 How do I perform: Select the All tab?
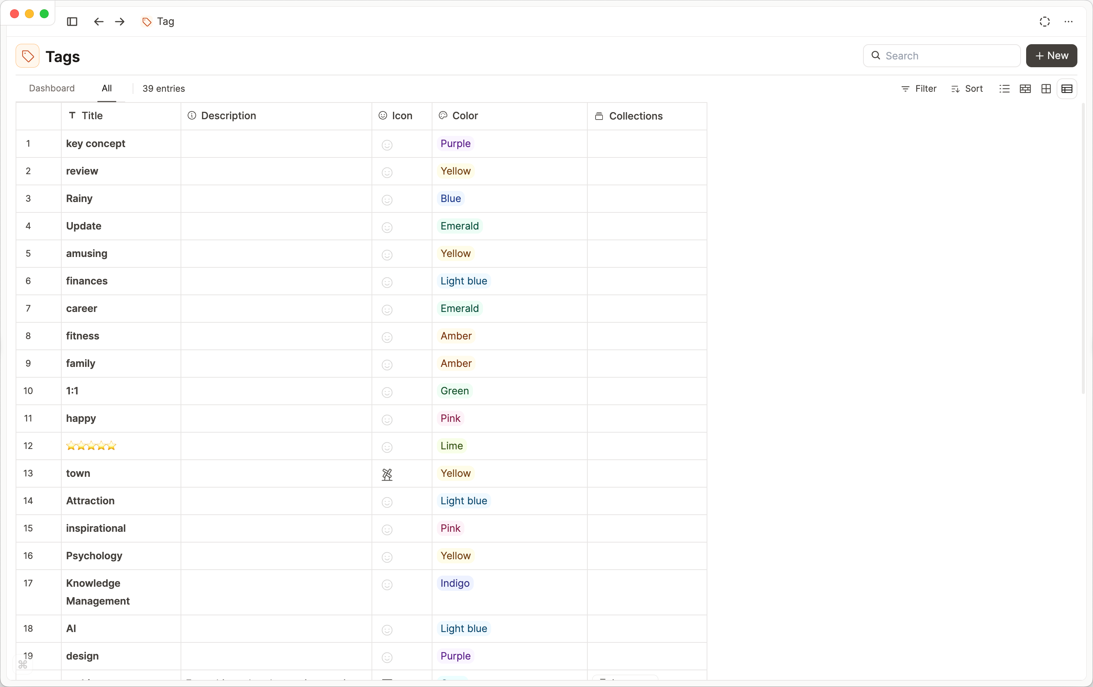coord(107,88)
